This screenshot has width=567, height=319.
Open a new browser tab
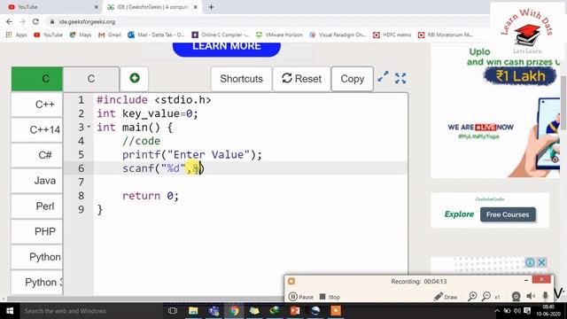pyautogui.click(x=211, y=7)
